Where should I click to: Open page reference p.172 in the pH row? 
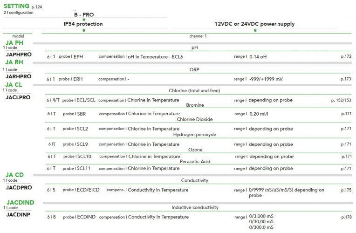pos(346,56)
